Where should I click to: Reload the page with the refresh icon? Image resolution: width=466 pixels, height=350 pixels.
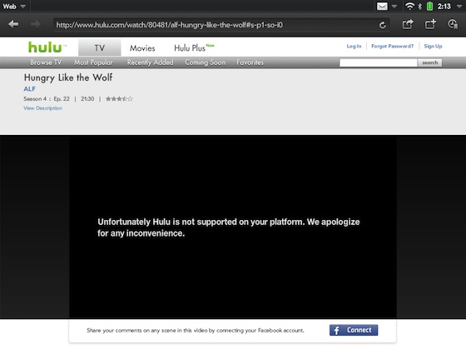(383, 25)
